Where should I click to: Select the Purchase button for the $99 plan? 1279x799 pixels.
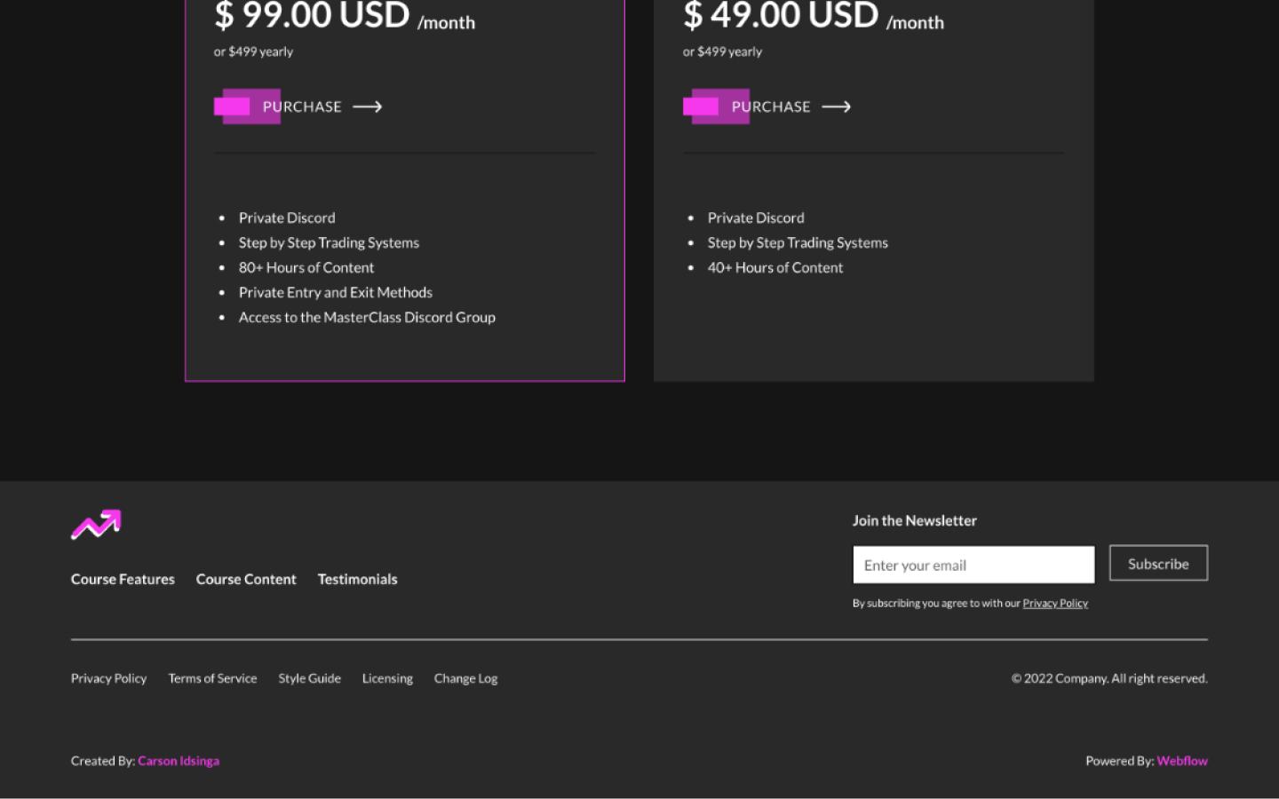pyautogui.click(x=301, y=107)
